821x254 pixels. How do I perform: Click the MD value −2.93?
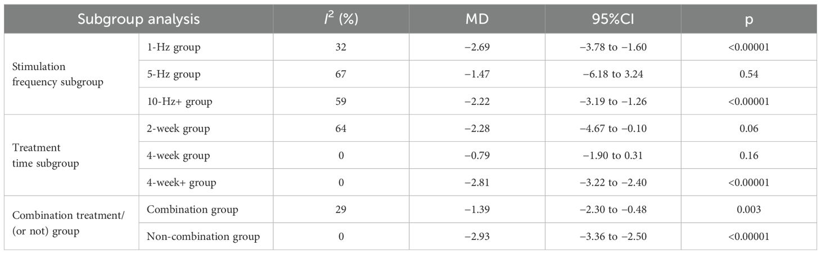coord(477,237)
